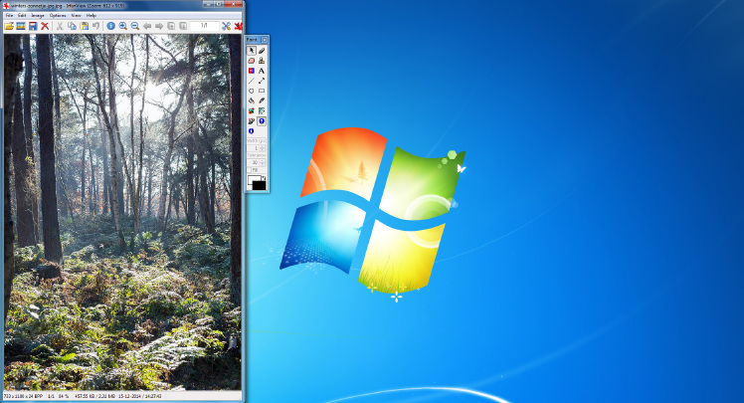
Task: Open the Slideshow toolbar icon
Action: 21,26
